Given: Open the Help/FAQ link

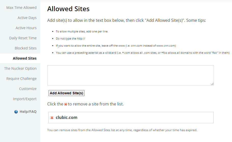Looking at the screenshot, I should point(28,112).
